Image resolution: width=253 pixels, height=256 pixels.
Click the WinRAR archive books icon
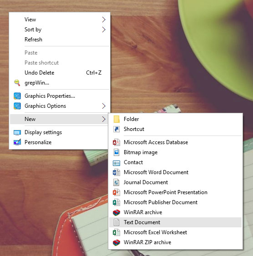pos(116,212)
